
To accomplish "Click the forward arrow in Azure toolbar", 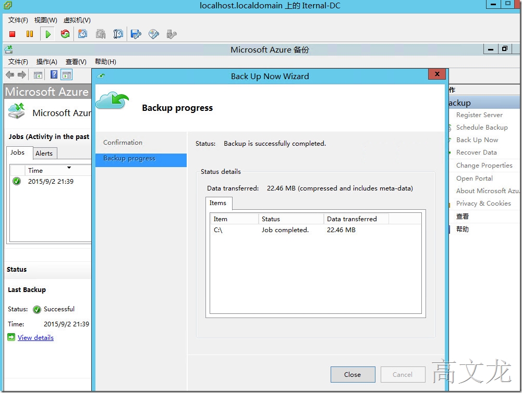I will [21, 75].
